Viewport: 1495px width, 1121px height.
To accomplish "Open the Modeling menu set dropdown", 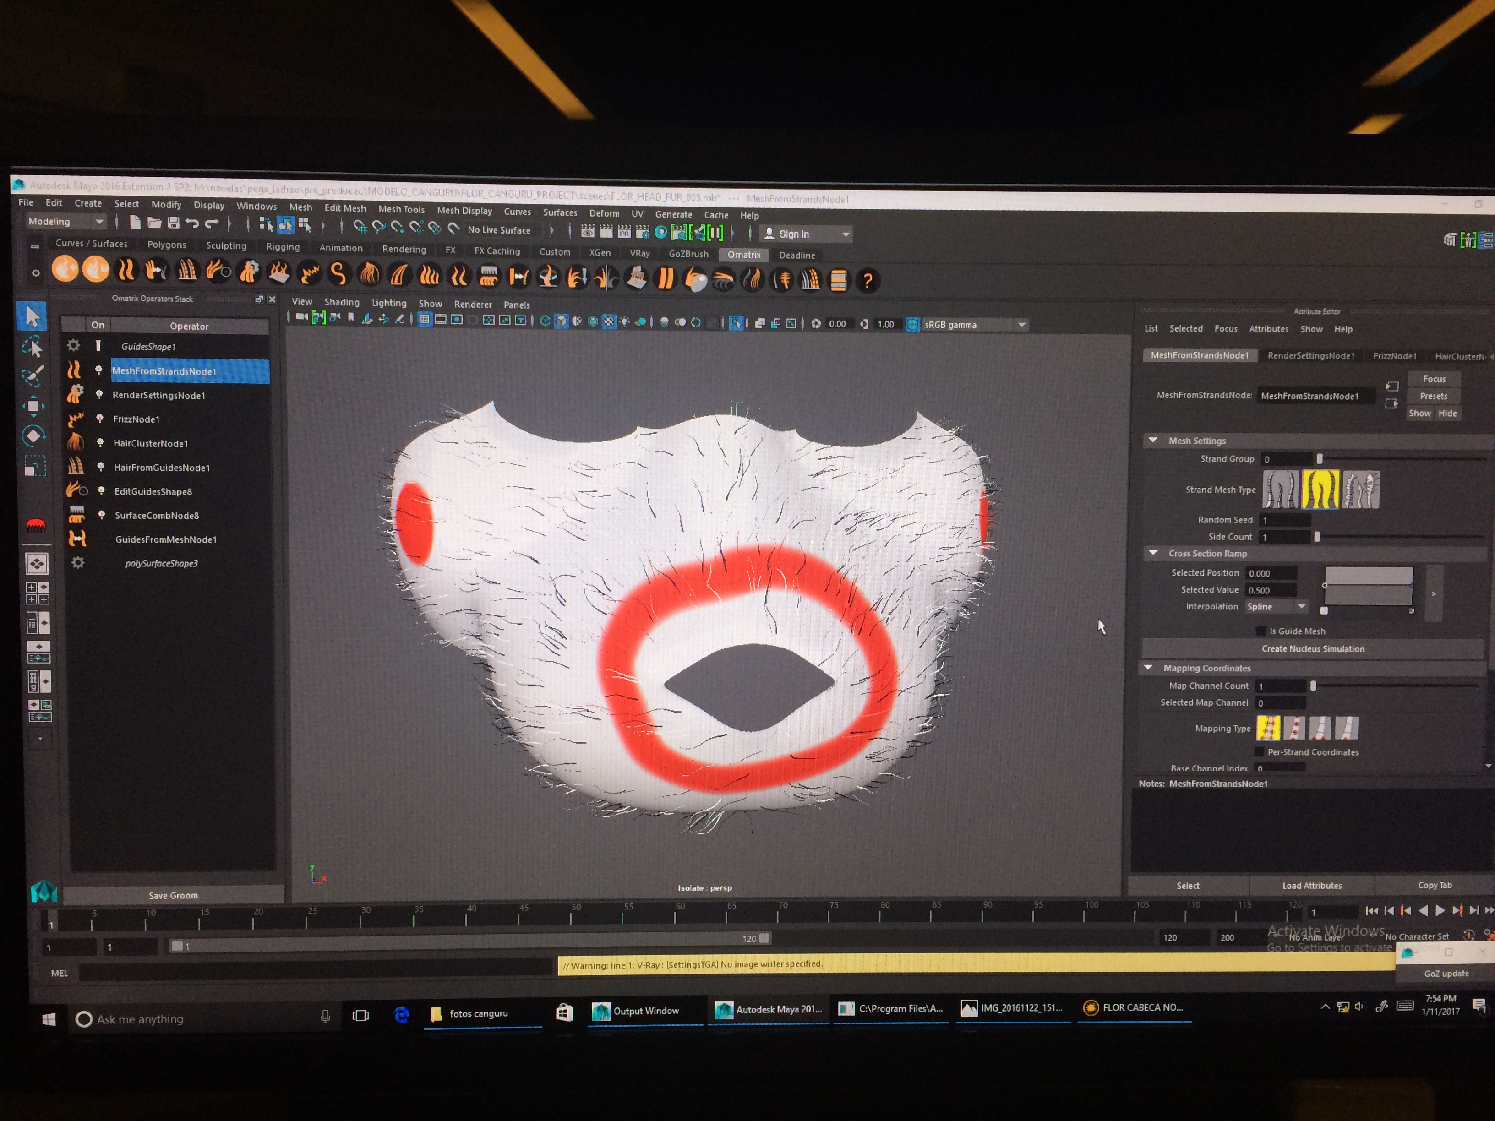I will tap(99, 222).
